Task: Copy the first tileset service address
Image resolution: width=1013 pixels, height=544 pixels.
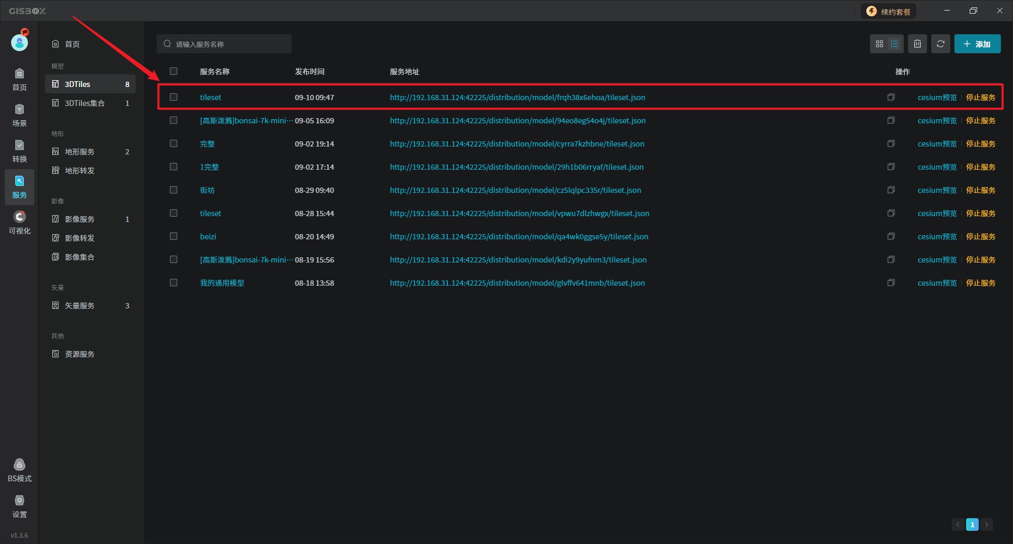Action: click(x=891, y=98)
